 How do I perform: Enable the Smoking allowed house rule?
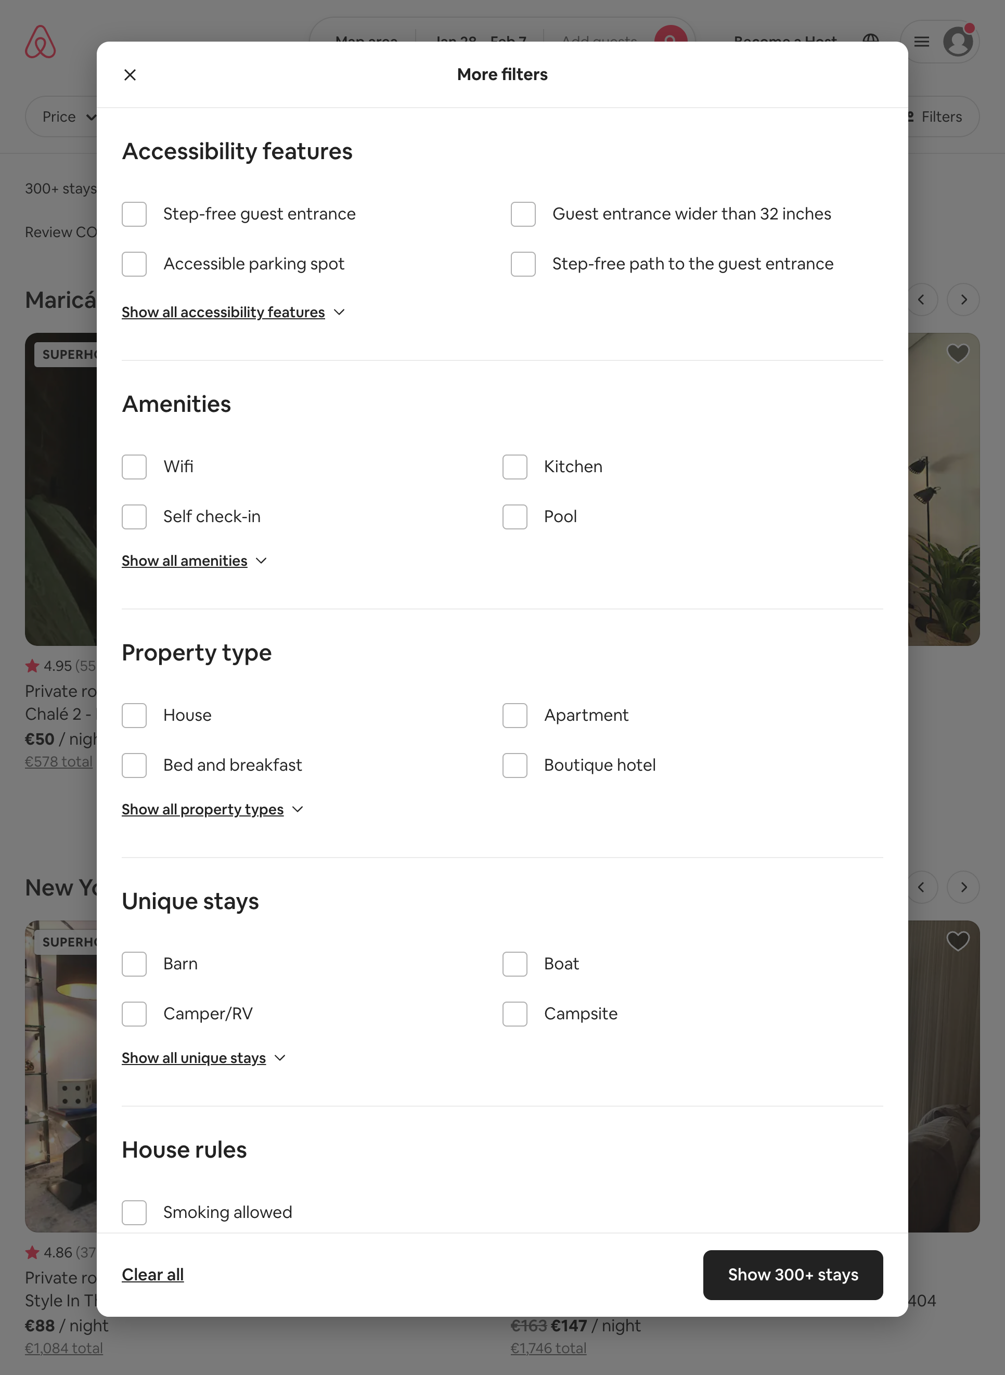pyautogui.click(x=134, y=1212)
